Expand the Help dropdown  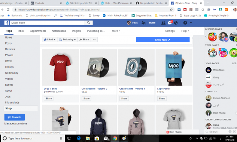(x=185, y=31)
